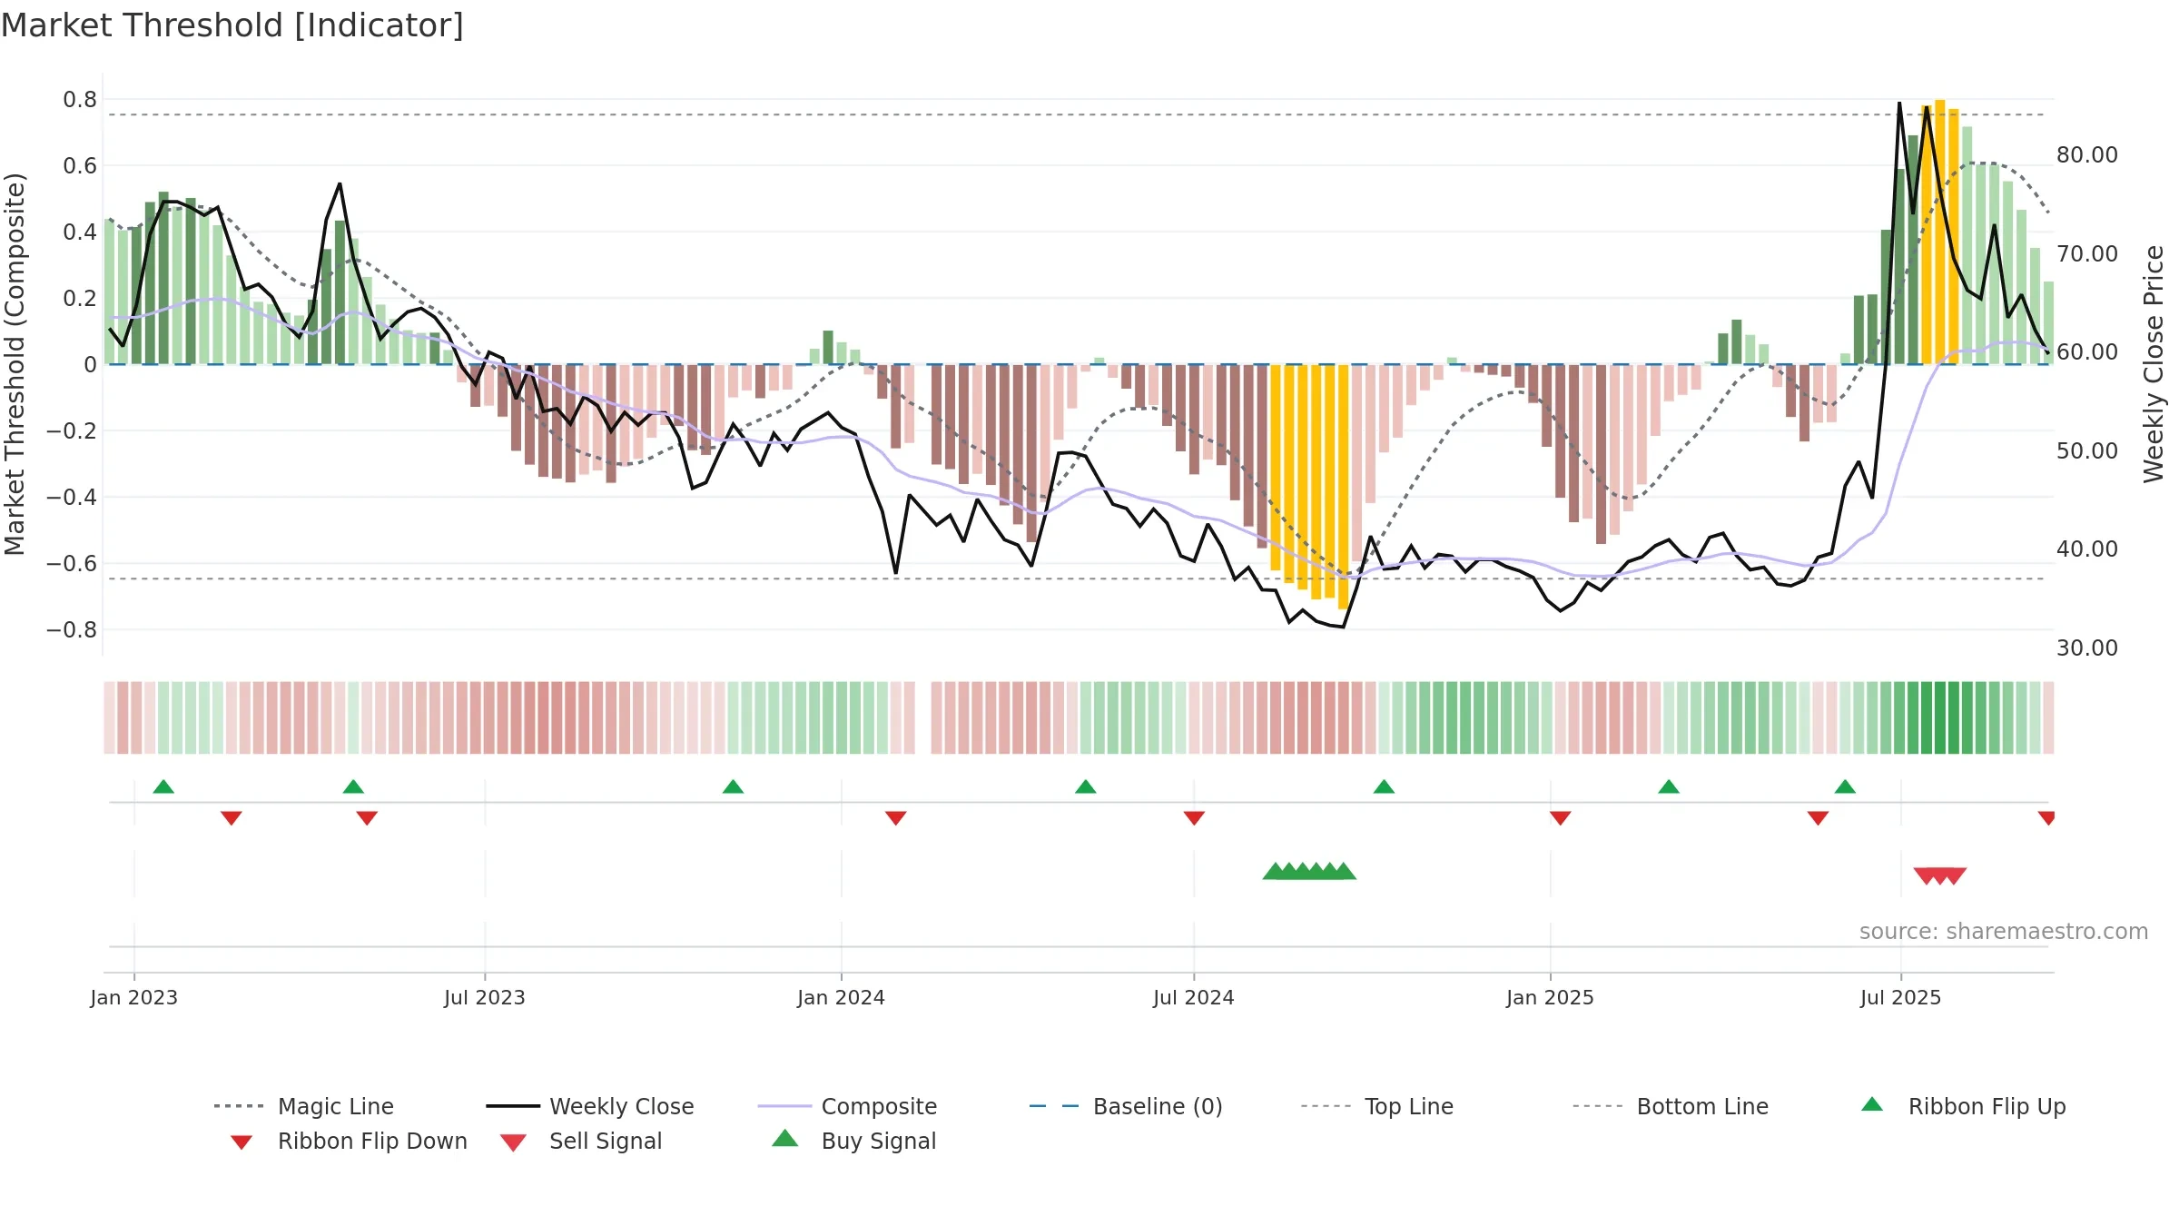Click the 40.00 right axis price label

pos(2087,549)
